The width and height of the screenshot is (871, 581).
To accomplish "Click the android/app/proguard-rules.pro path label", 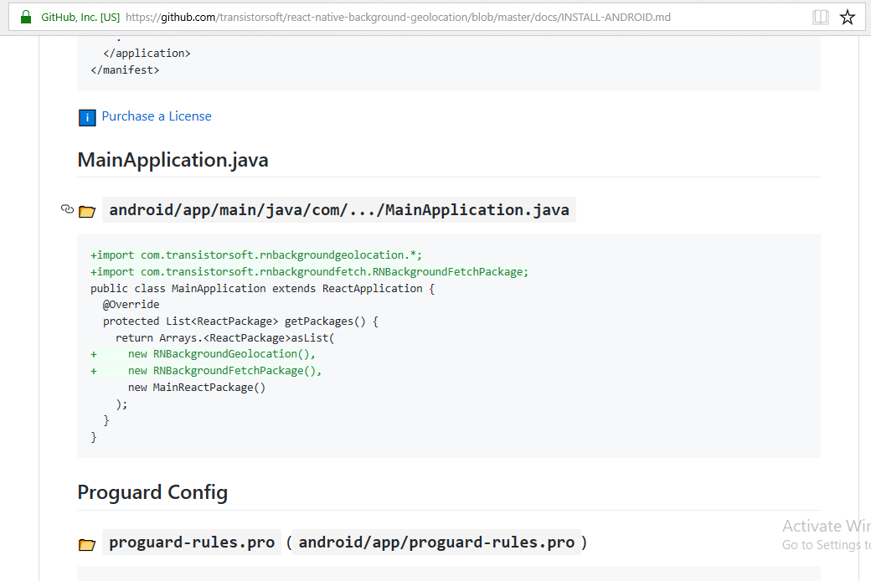I will point(435,542).
